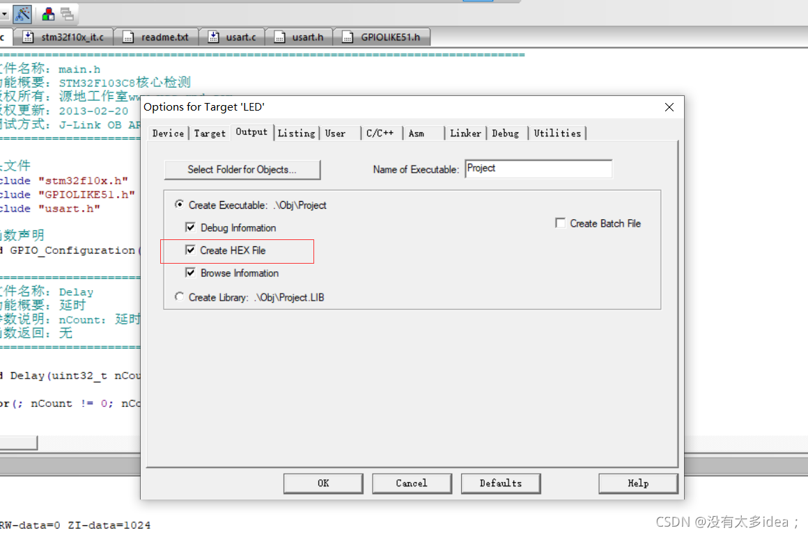The height and width of the screenshot is (535, 808).
Task: Select the Create Executable radio button
Action: click(179, 205)
